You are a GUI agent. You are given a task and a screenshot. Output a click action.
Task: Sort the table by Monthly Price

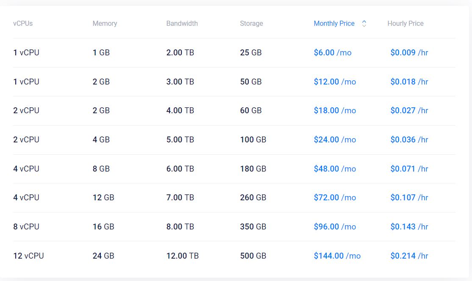click(x=334, y=23)
